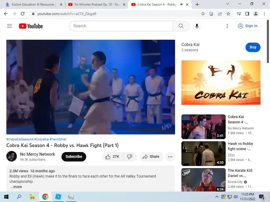The height and width of the screenshot is (202, 270).
Task: Open the 2:41 Cobra Kai Season 4 thumbnail
Action: (x=203, y=127)
